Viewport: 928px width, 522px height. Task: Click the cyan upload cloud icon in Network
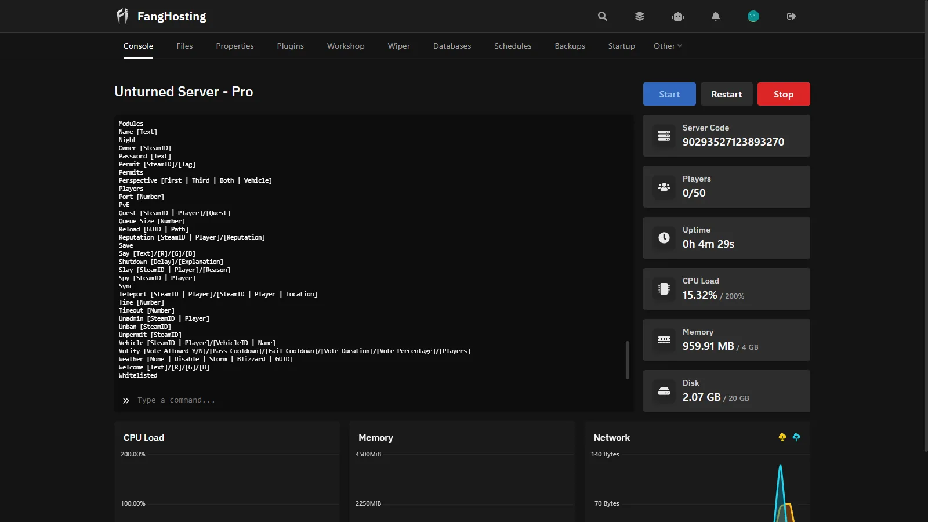pos(796,437)
